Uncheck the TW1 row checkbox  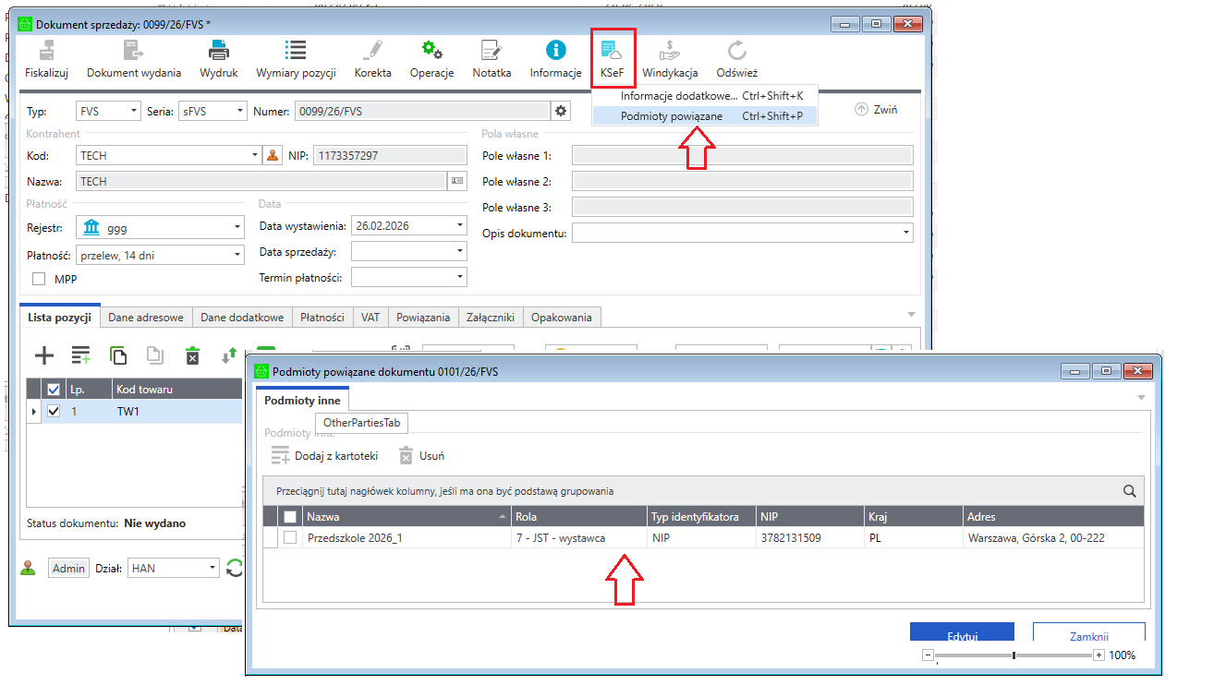click(x=54, y=412)
